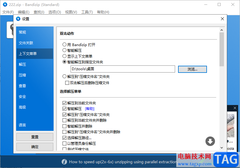Screen dimensions: 240x168
Task: Open the 选项(O) menu
Action: [x=55, y=12]
